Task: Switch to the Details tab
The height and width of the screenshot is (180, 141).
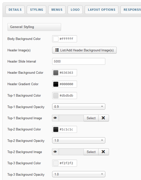Action: (x=15, y=10)
